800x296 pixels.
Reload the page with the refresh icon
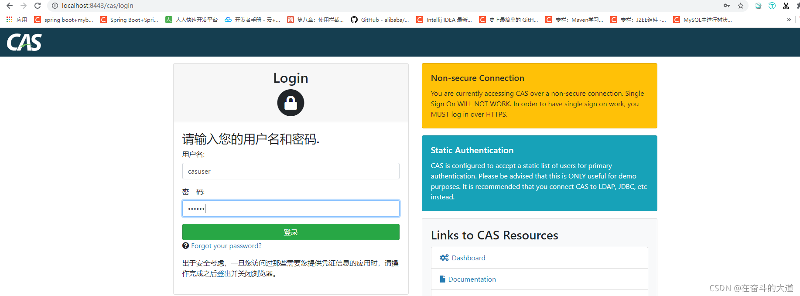pos(38,6)
